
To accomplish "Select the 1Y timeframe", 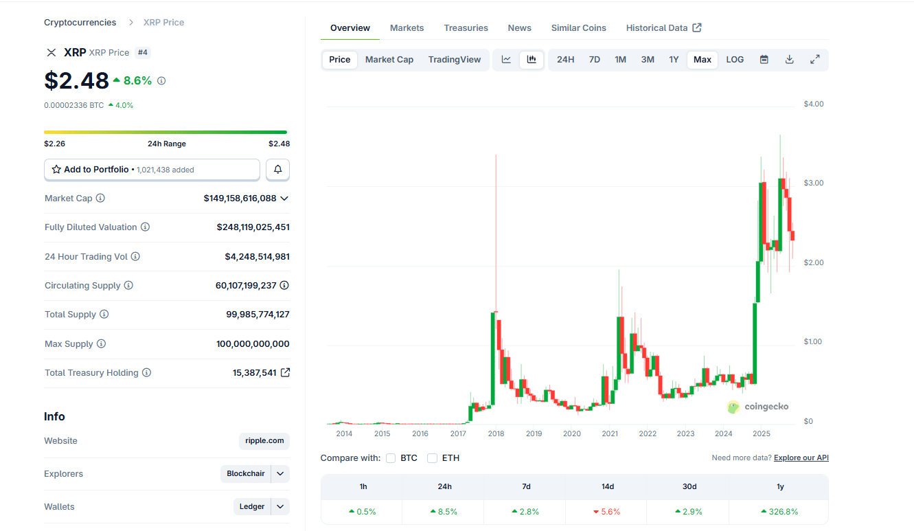I will 674,60.
